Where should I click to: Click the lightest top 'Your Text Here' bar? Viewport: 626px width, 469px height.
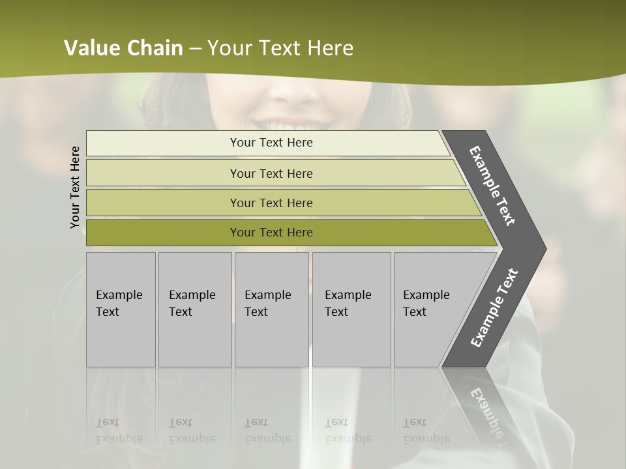click(268, 143)
